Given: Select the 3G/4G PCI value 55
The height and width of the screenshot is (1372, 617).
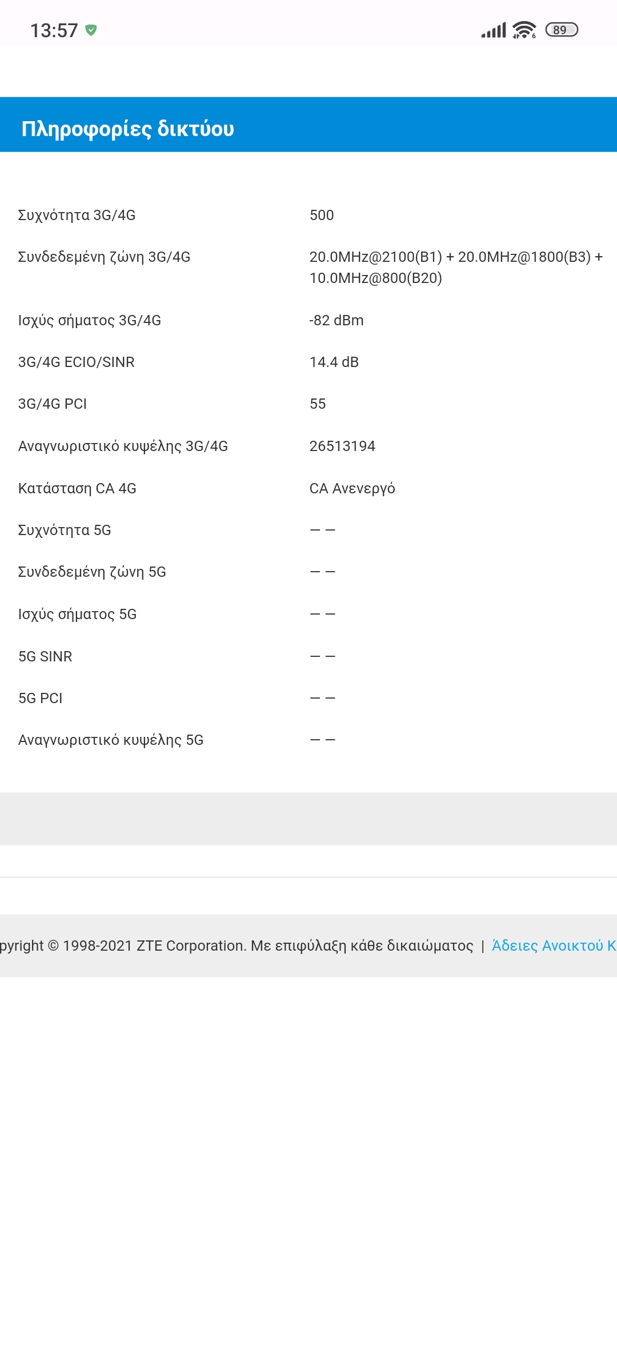Looking at the screenshot, I should point(318,404).
